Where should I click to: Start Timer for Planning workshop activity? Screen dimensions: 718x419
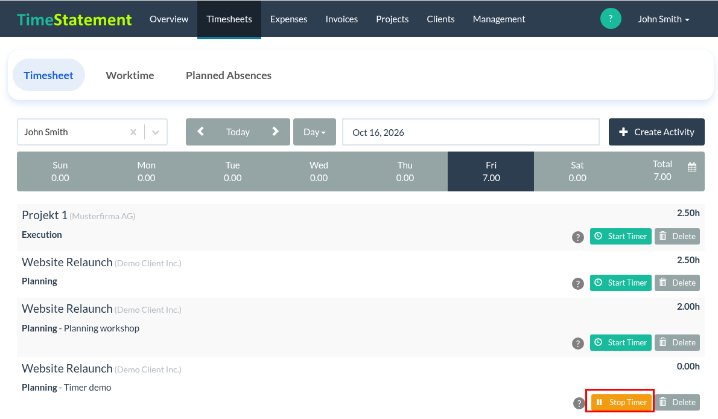[x=620, y=342]
